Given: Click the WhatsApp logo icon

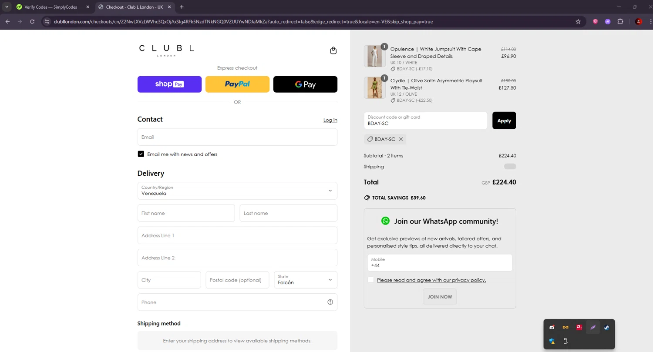Looking at the screenshot, I should [385, 221].
